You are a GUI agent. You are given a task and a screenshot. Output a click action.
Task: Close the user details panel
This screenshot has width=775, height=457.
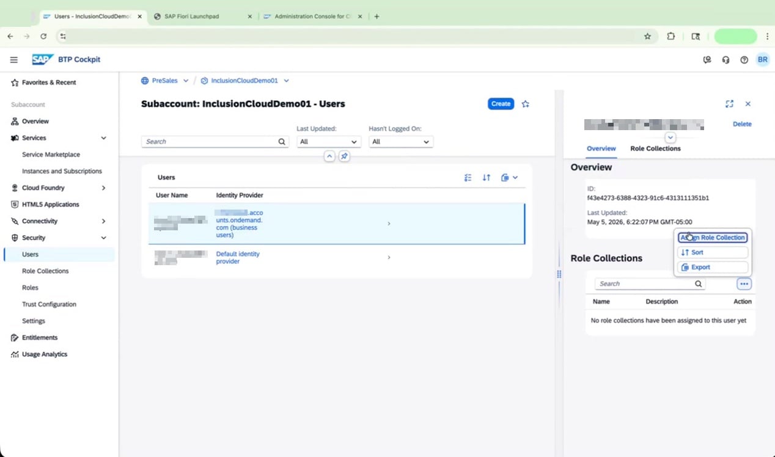[x=747, y=104]
